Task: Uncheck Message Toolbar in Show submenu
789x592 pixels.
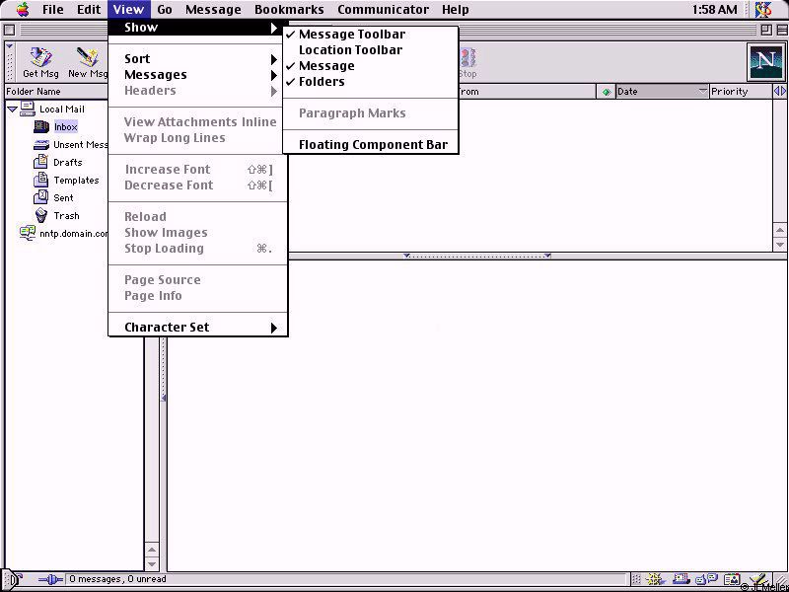Action: click(351, 35)
